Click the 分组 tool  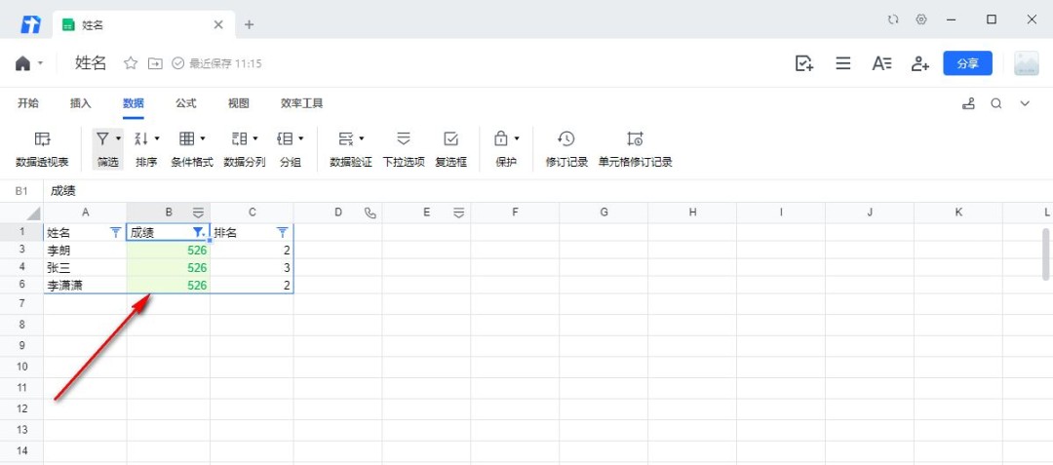[291, 149]
